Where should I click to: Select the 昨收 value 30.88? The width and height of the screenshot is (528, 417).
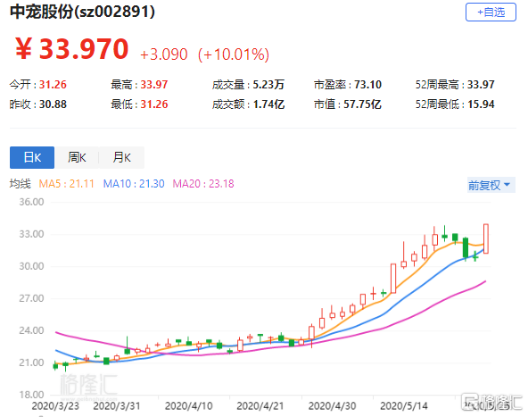[x=53, y=104]
